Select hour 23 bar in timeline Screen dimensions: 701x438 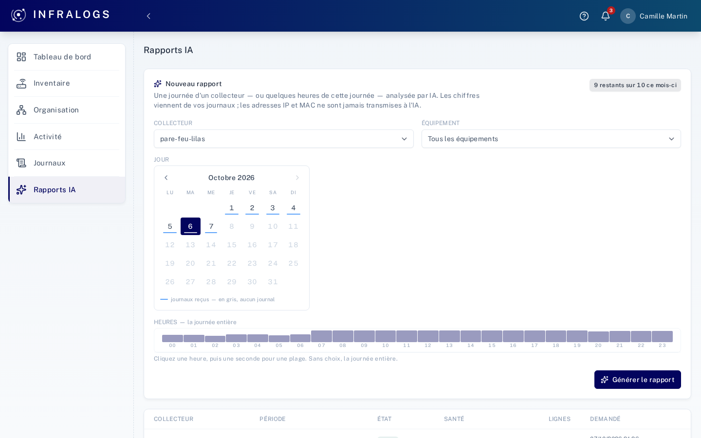click(x=662, y=336)
